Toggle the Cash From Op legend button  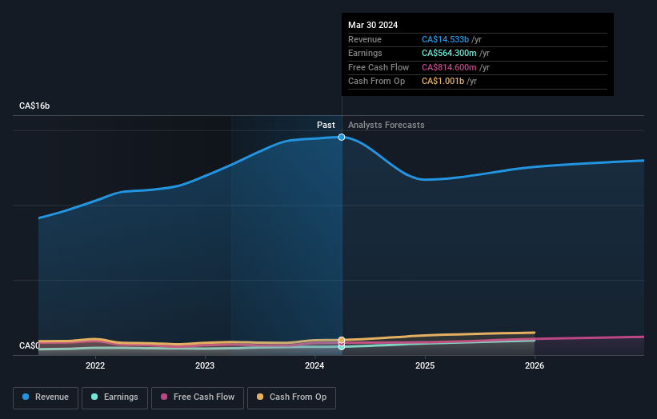tap(291, 397)
